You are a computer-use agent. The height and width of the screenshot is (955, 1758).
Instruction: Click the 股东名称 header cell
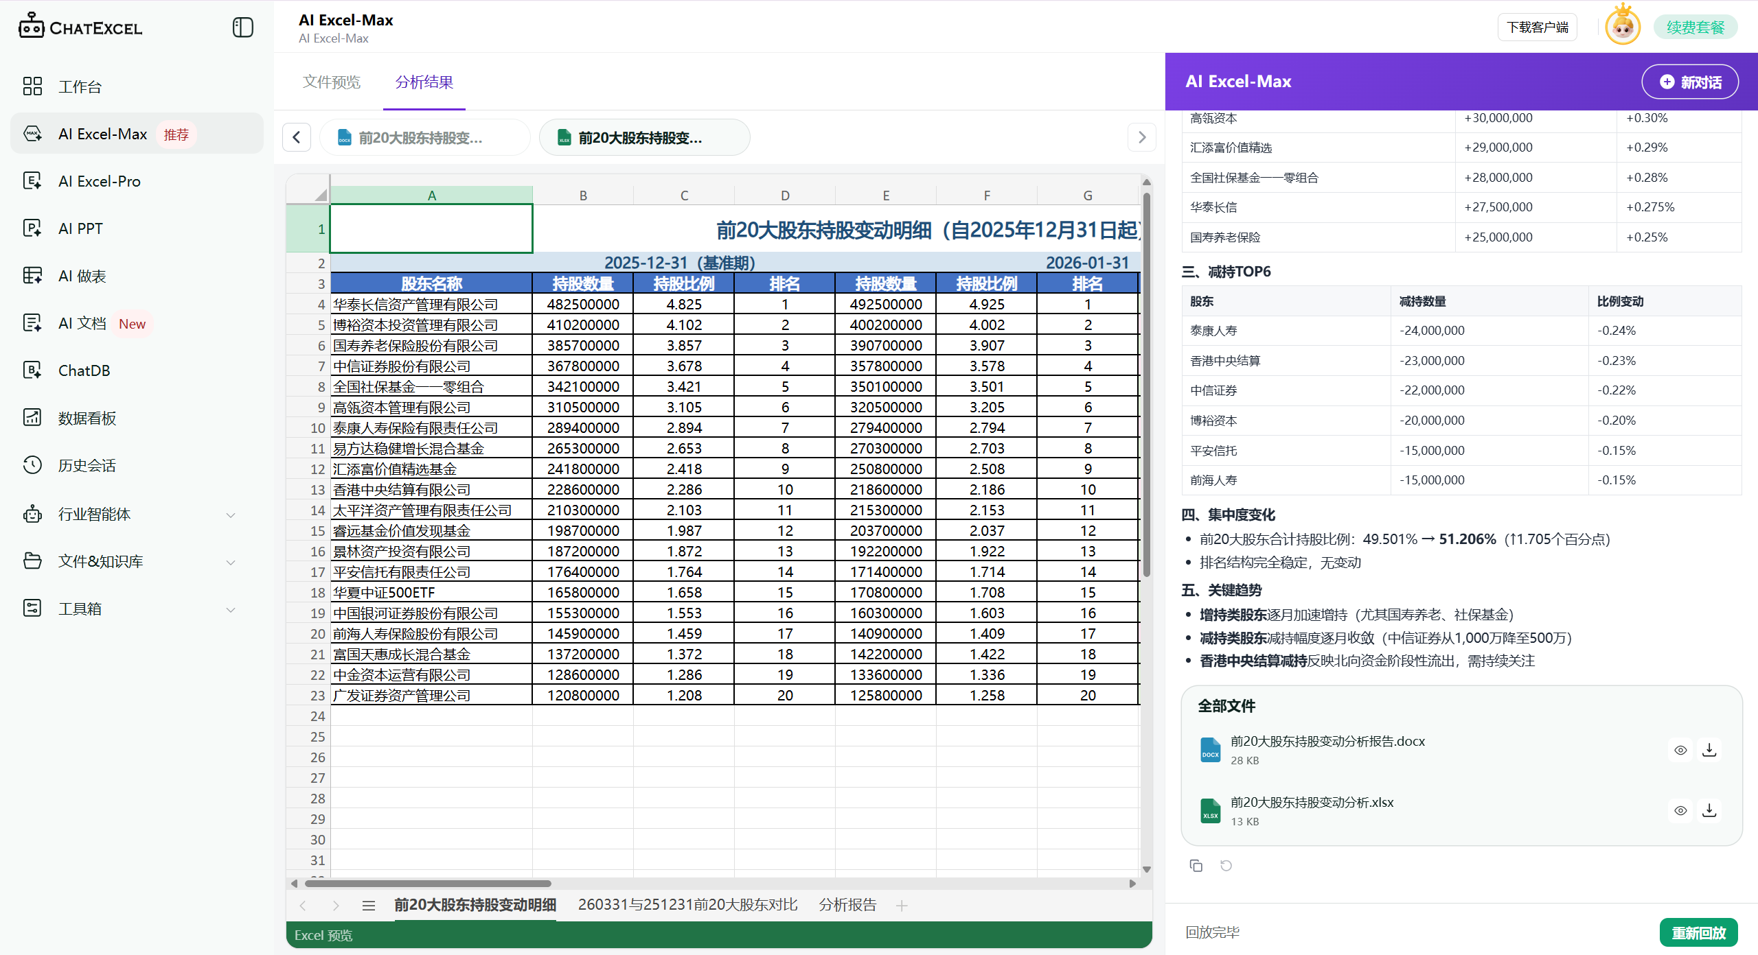(431, 283)
